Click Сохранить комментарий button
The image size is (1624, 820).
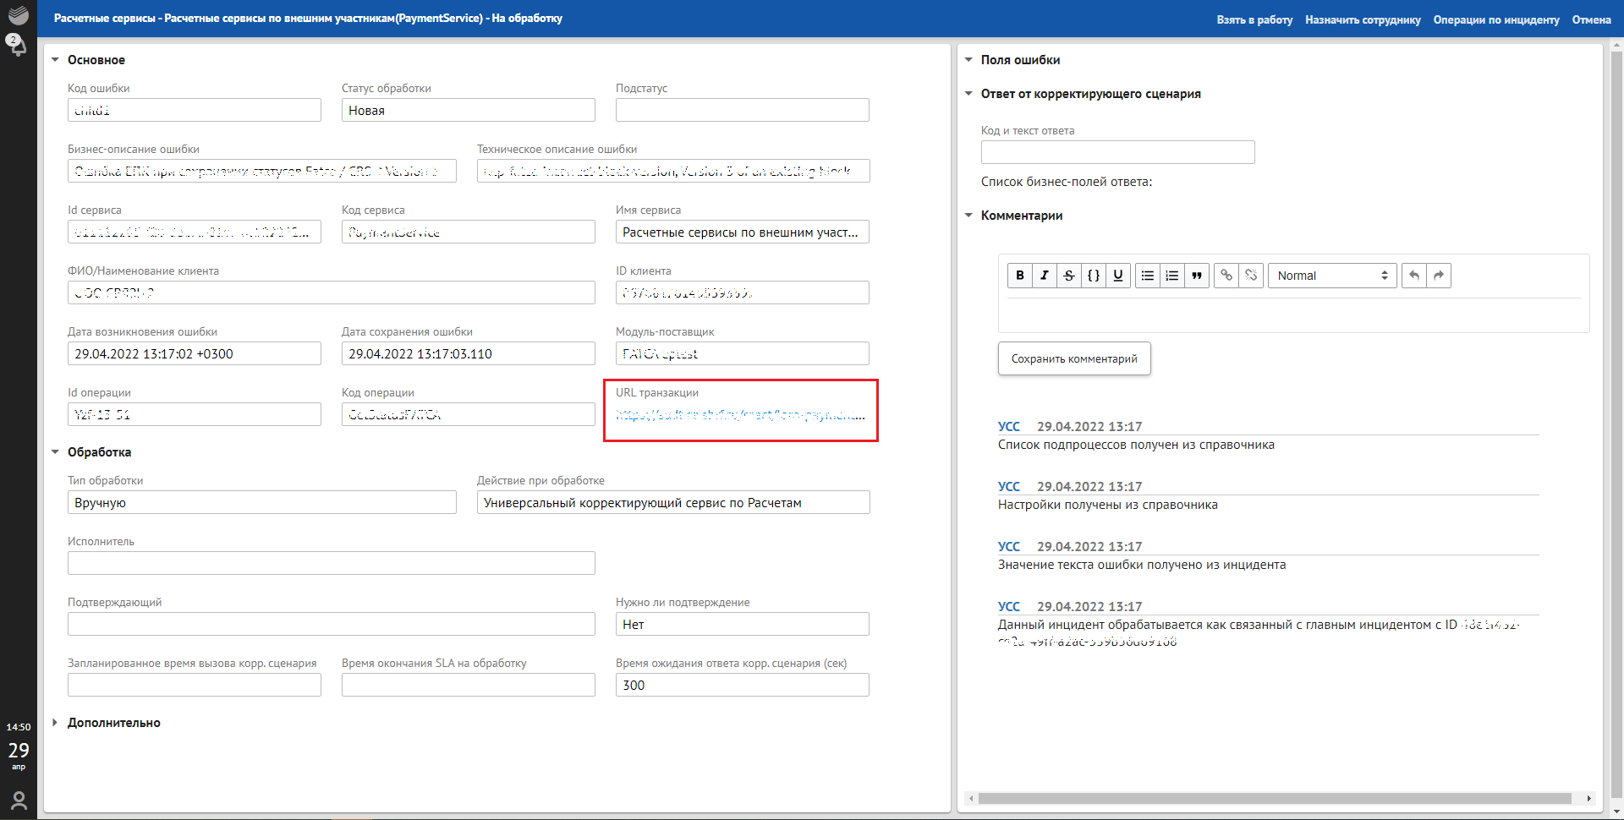pos(1074,358)
